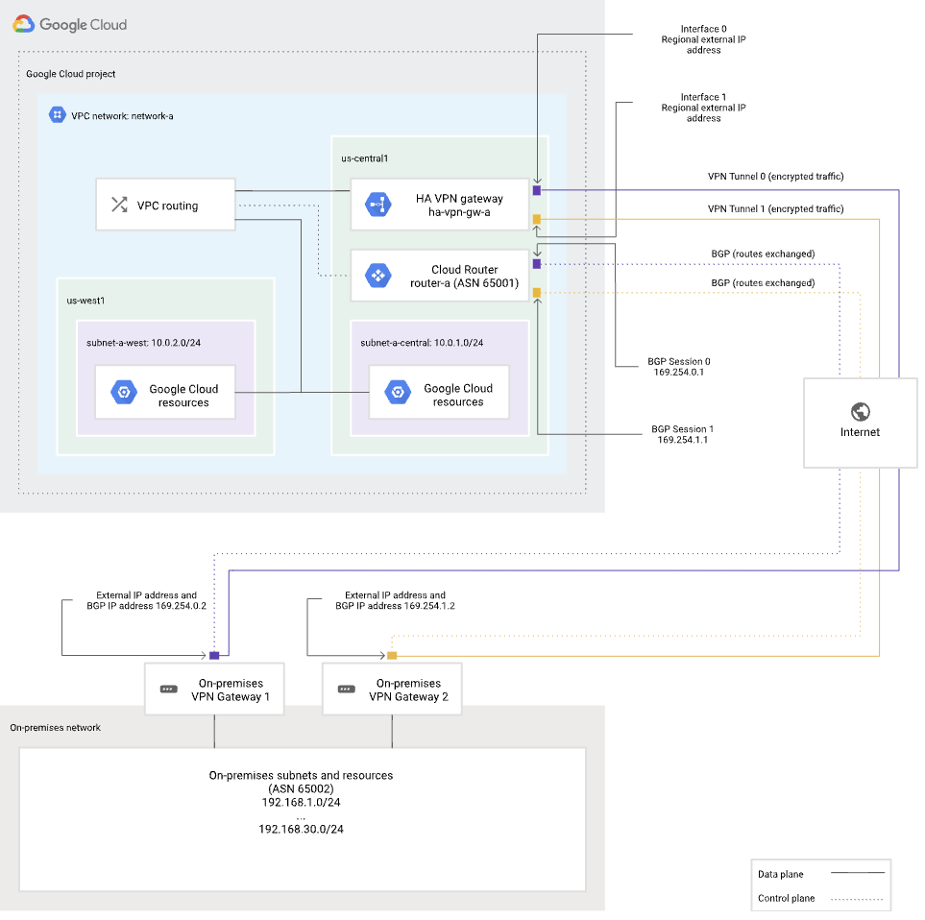Click the 192.168.30.0/24 subnet text
Viewport: 925px width, 920px height.
301,829
